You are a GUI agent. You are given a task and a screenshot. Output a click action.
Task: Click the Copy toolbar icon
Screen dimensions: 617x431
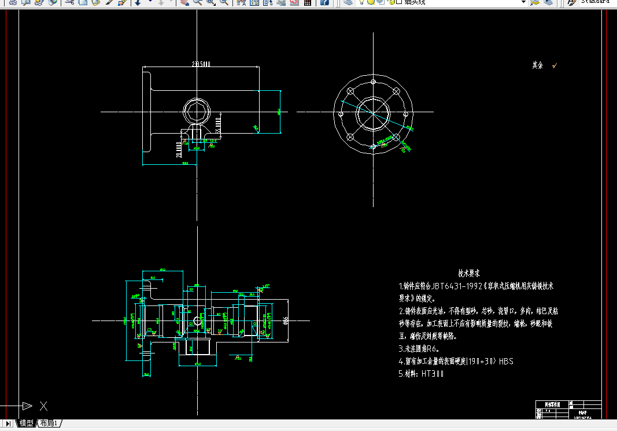click(x=83, y=2)
